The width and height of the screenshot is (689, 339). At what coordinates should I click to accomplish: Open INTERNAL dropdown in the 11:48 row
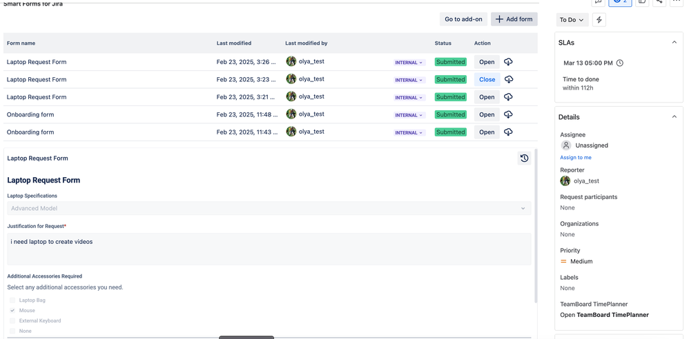point(409,115)
